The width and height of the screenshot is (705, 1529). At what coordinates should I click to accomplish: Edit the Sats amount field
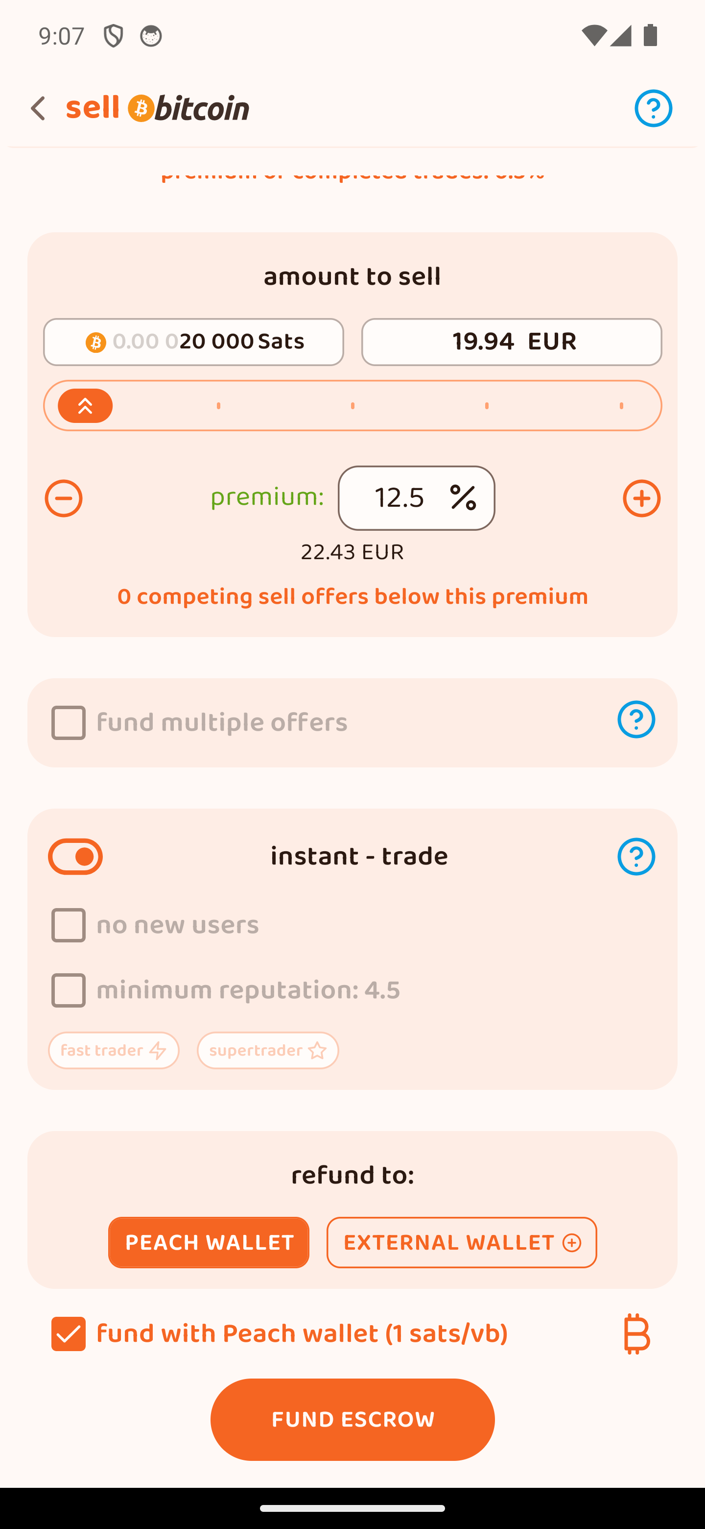(x=193, y=342)
